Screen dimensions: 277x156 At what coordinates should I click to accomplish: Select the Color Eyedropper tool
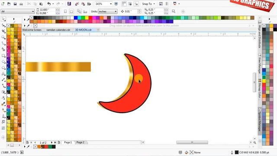[x=3, y=104]
